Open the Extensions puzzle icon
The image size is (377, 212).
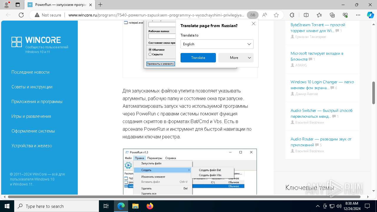[292, 15]
